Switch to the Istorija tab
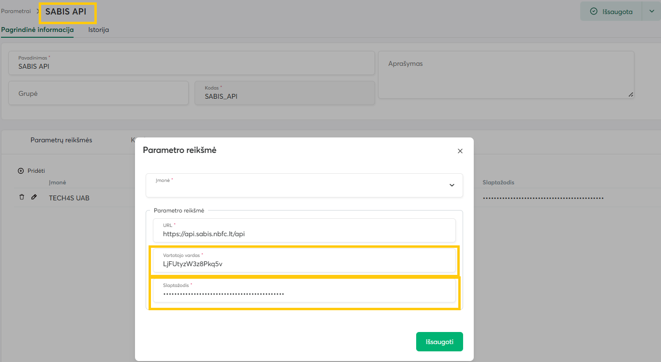Screen dimensions: 661x362 point(98,30)
